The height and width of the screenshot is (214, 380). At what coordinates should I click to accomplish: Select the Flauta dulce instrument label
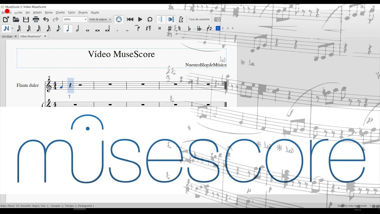pos(28,85)
